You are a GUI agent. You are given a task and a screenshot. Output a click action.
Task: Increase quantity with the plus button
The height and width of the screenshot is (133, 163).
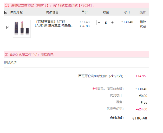point(112,22)
